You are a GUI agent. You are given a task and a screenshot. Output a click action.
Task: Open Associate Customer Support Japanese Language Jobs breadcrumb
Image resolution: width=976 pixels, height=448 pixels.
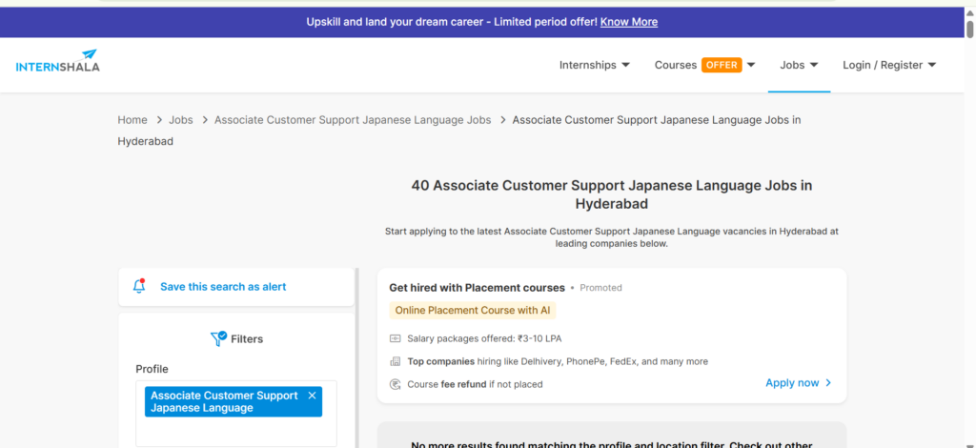click(x=353, y=120)
